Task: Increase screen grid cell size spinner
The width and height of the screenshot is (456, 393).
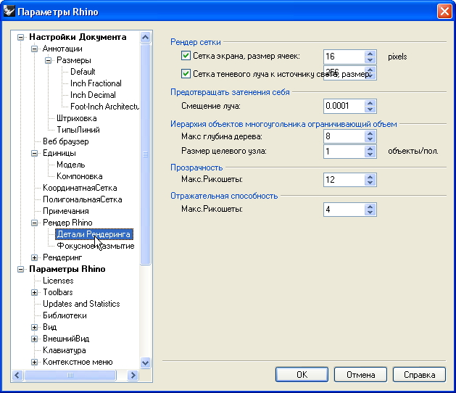Action: point(370,54)
